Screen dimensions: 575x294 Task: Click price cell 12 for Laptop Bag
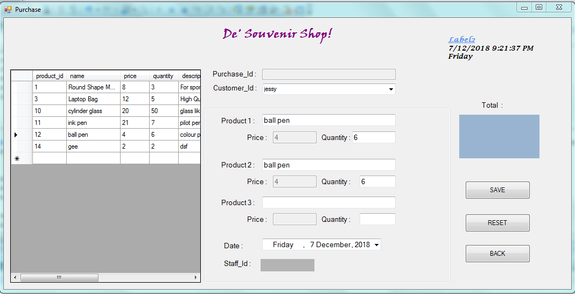(x=135, y=99)
